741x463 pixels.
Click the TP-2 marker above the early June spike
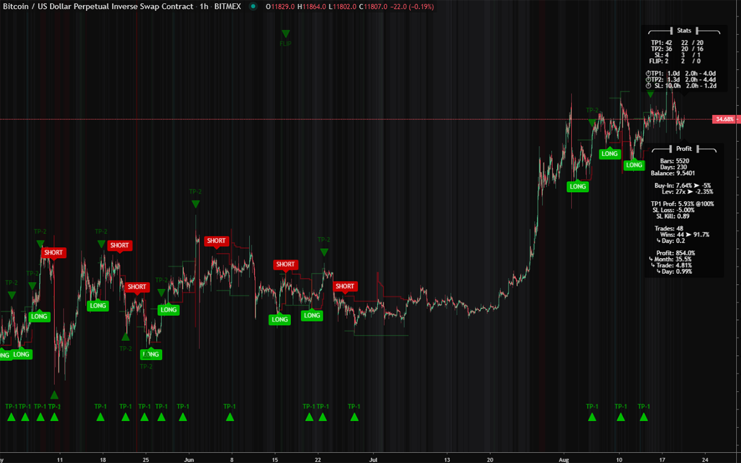coord(196,199)
